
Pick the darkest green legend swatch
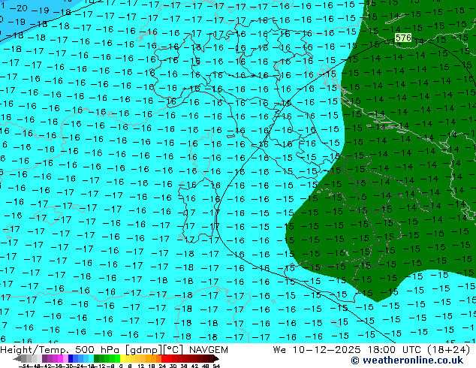click(x=97, y=358)
